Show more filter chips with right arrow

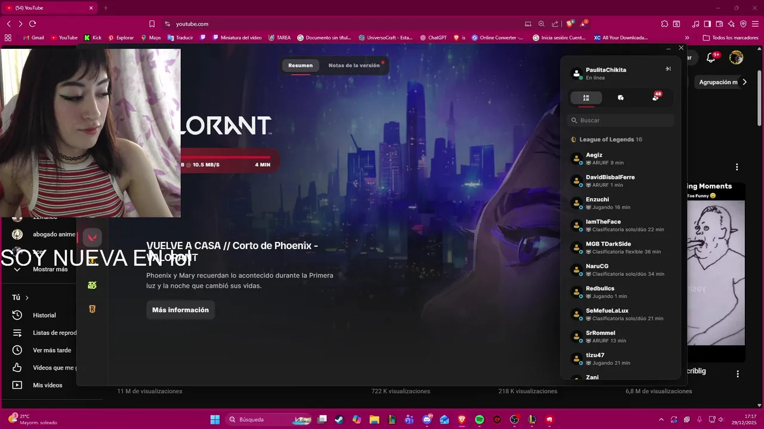click(x=744, y=82)
